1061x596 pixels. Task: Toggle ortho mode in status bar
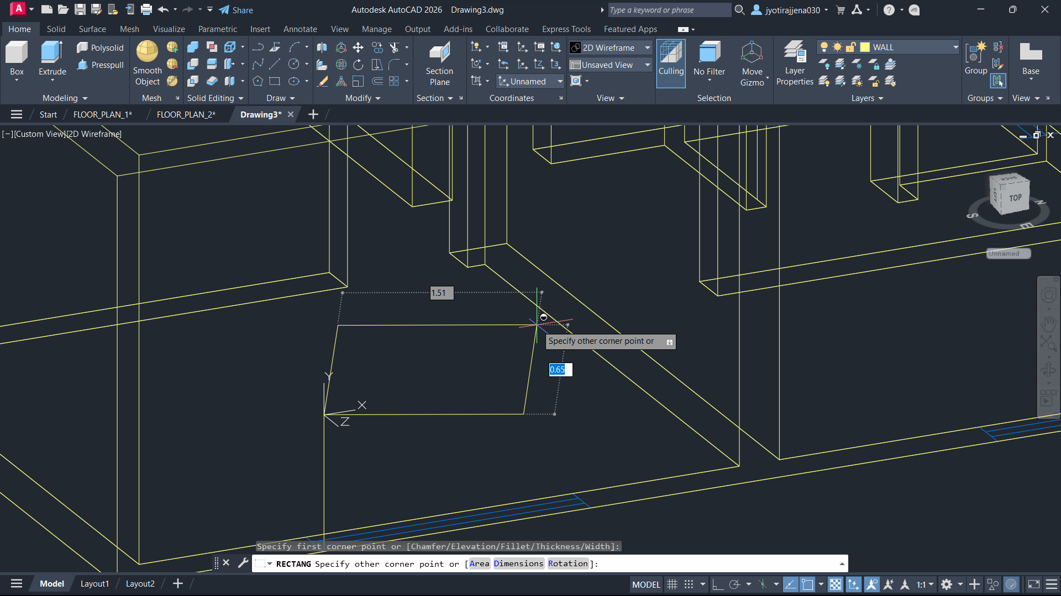[717, 584]
